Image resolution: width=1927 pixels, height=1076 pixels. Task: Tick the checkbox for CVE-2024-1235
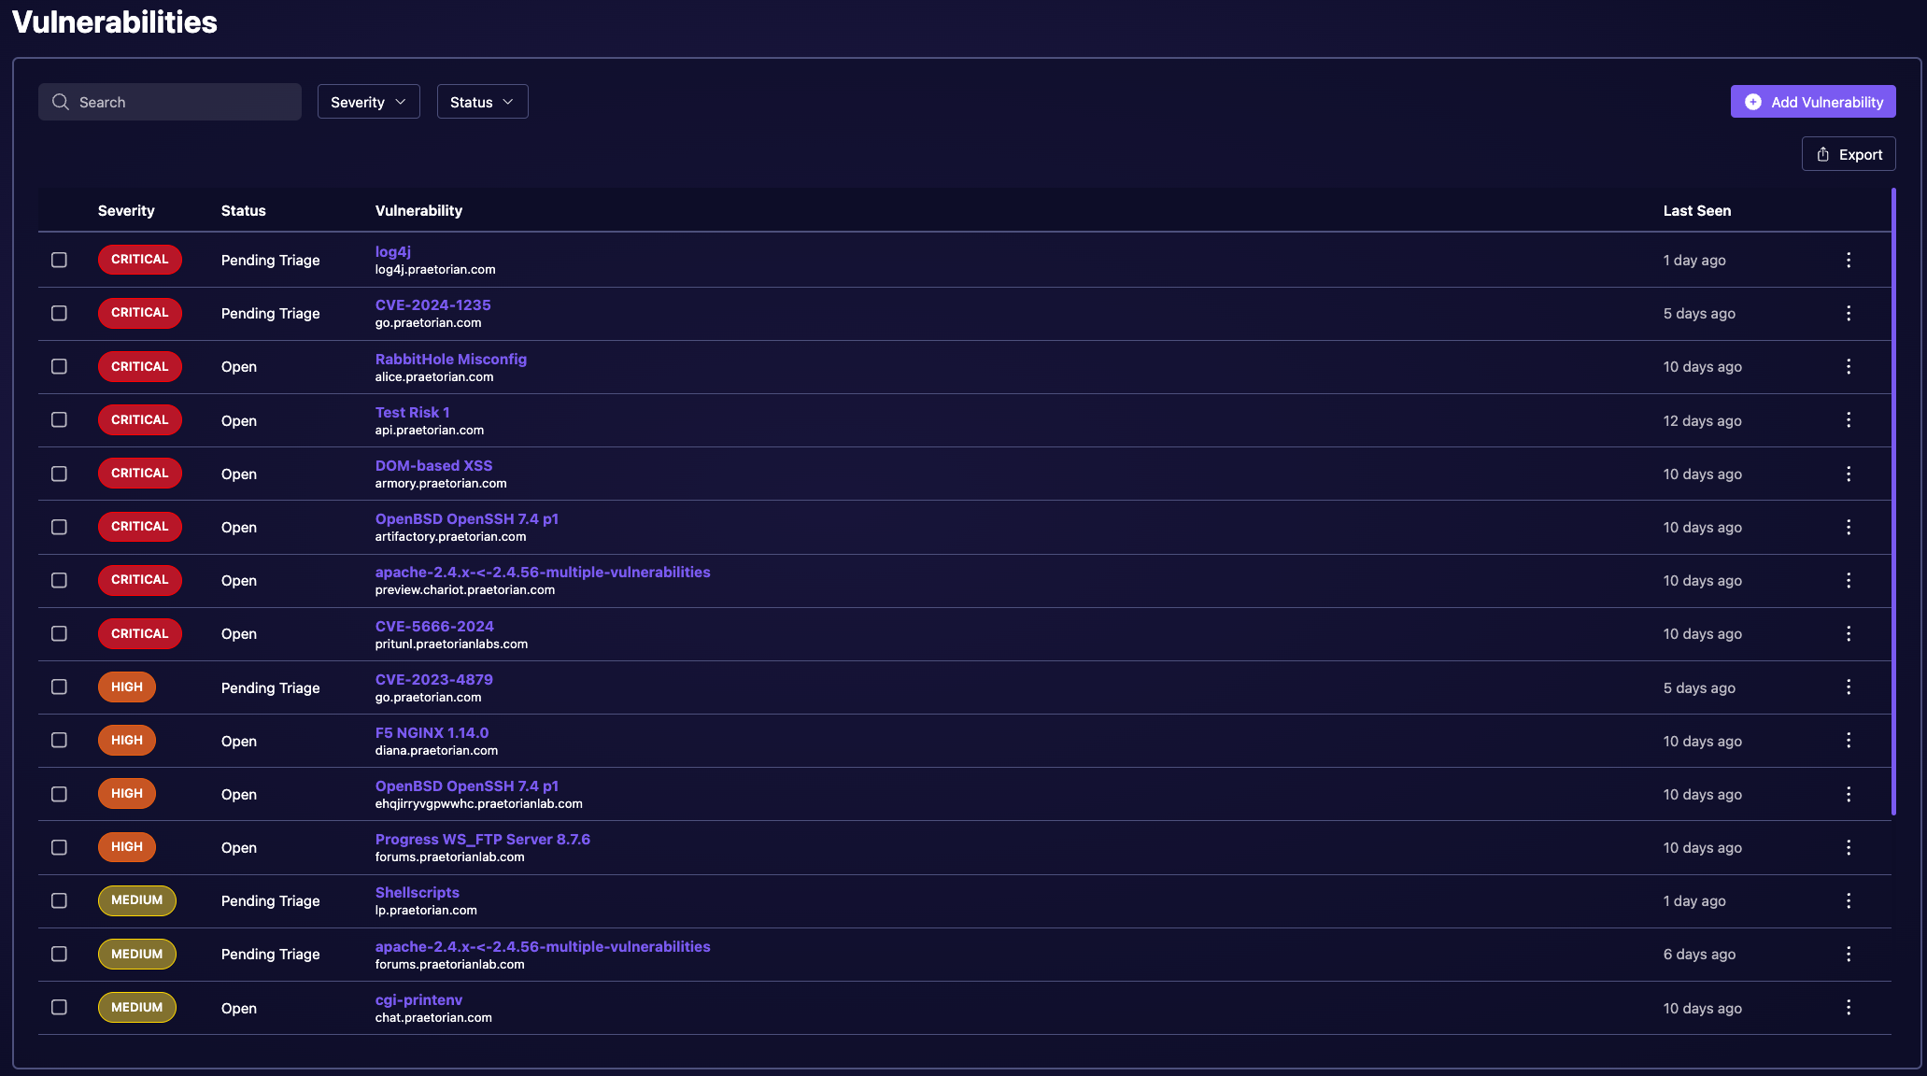pos(59,313)
